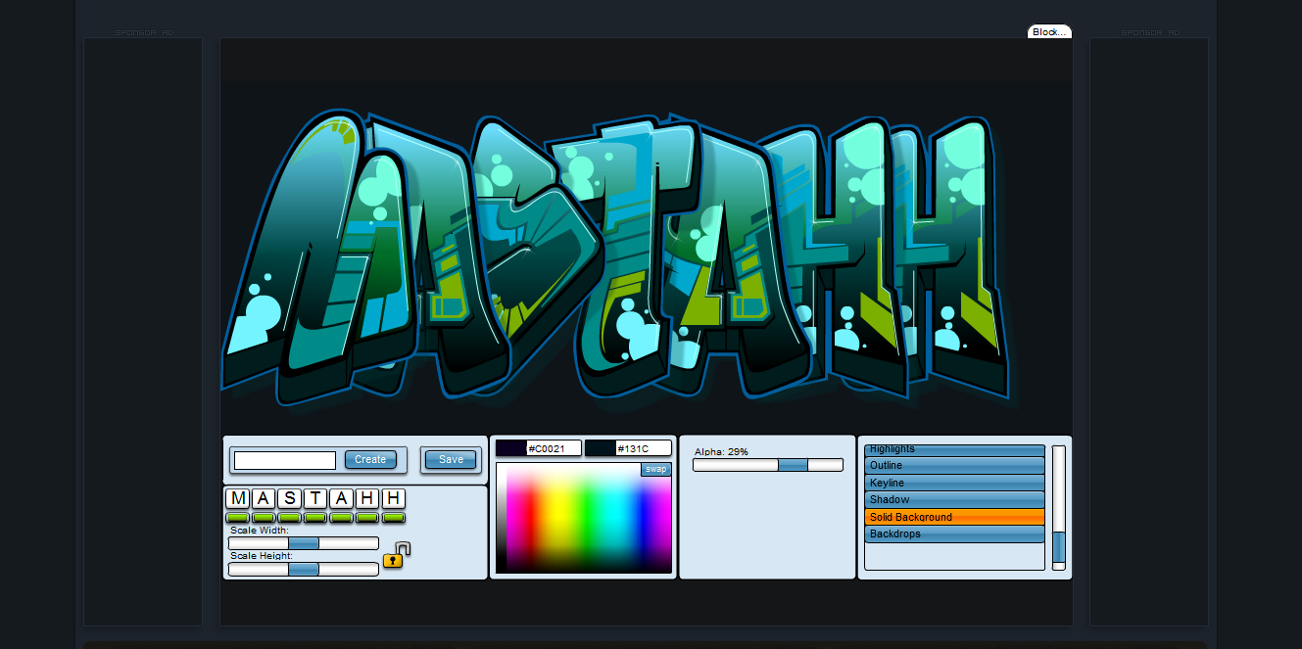This screenshot has width=1302, height=649.
Task: Select Solid Background in the layer list
Action: pyautogui.click(x=955, y=517)
